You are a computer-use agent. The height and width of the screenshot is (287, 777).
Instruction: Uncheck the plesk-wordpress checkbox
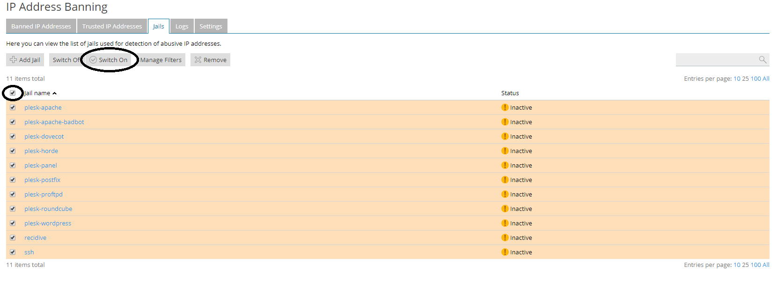pos(13,223)
